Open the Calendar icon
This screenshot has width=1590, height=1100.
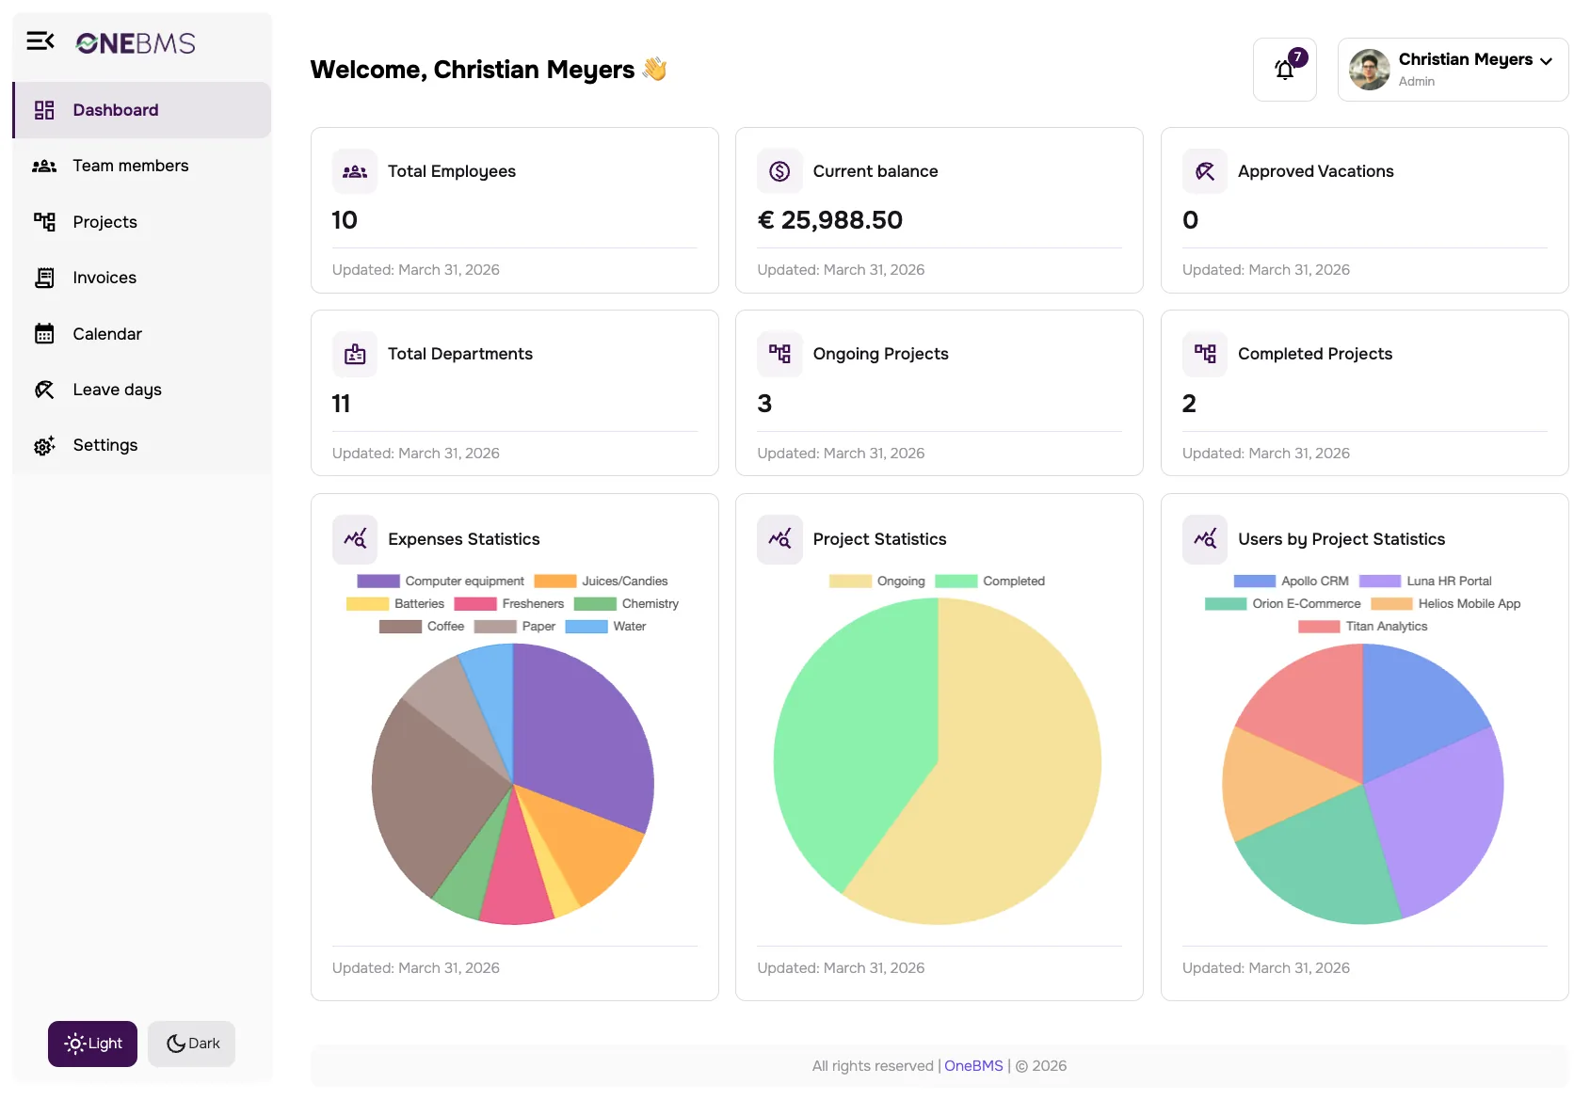pyautogui.click(x=44, y=333)
